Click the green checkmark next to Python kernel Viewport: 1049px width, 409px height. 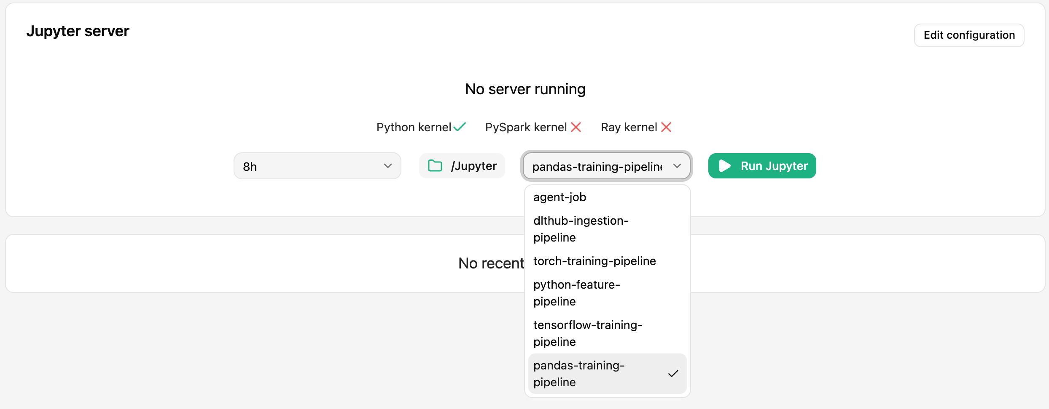pyautogui.click(x=460, y=127)
